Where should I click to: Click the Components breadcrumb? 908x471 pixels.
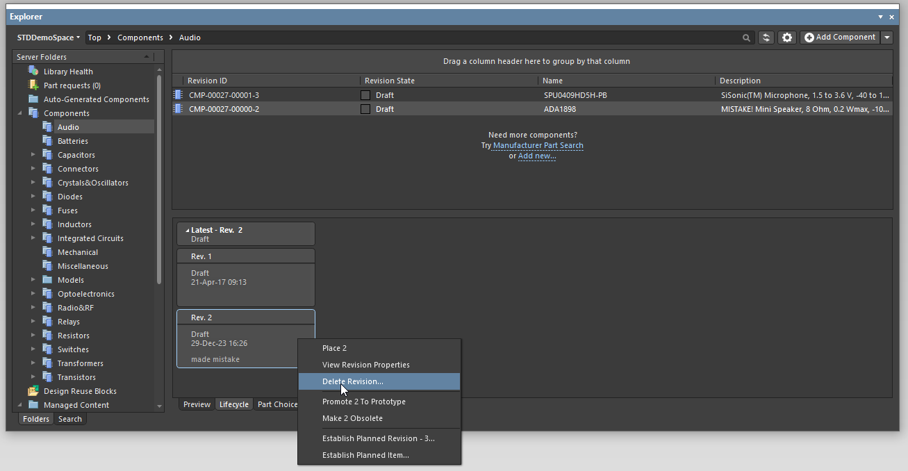coord(140,38)
